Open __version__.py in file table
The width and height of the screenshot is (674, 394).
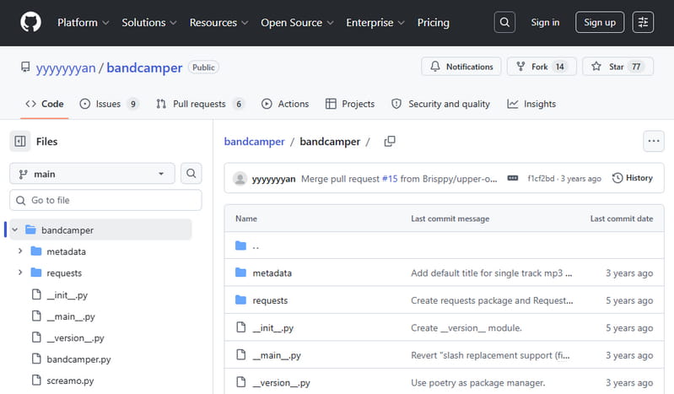(x=281, y=383)
